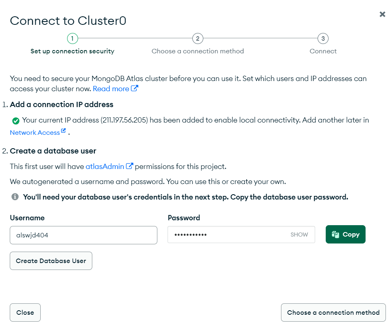Screen dimensions: 392x329
Task: Click the step 2 circle indicator
Action: point(198,39)
